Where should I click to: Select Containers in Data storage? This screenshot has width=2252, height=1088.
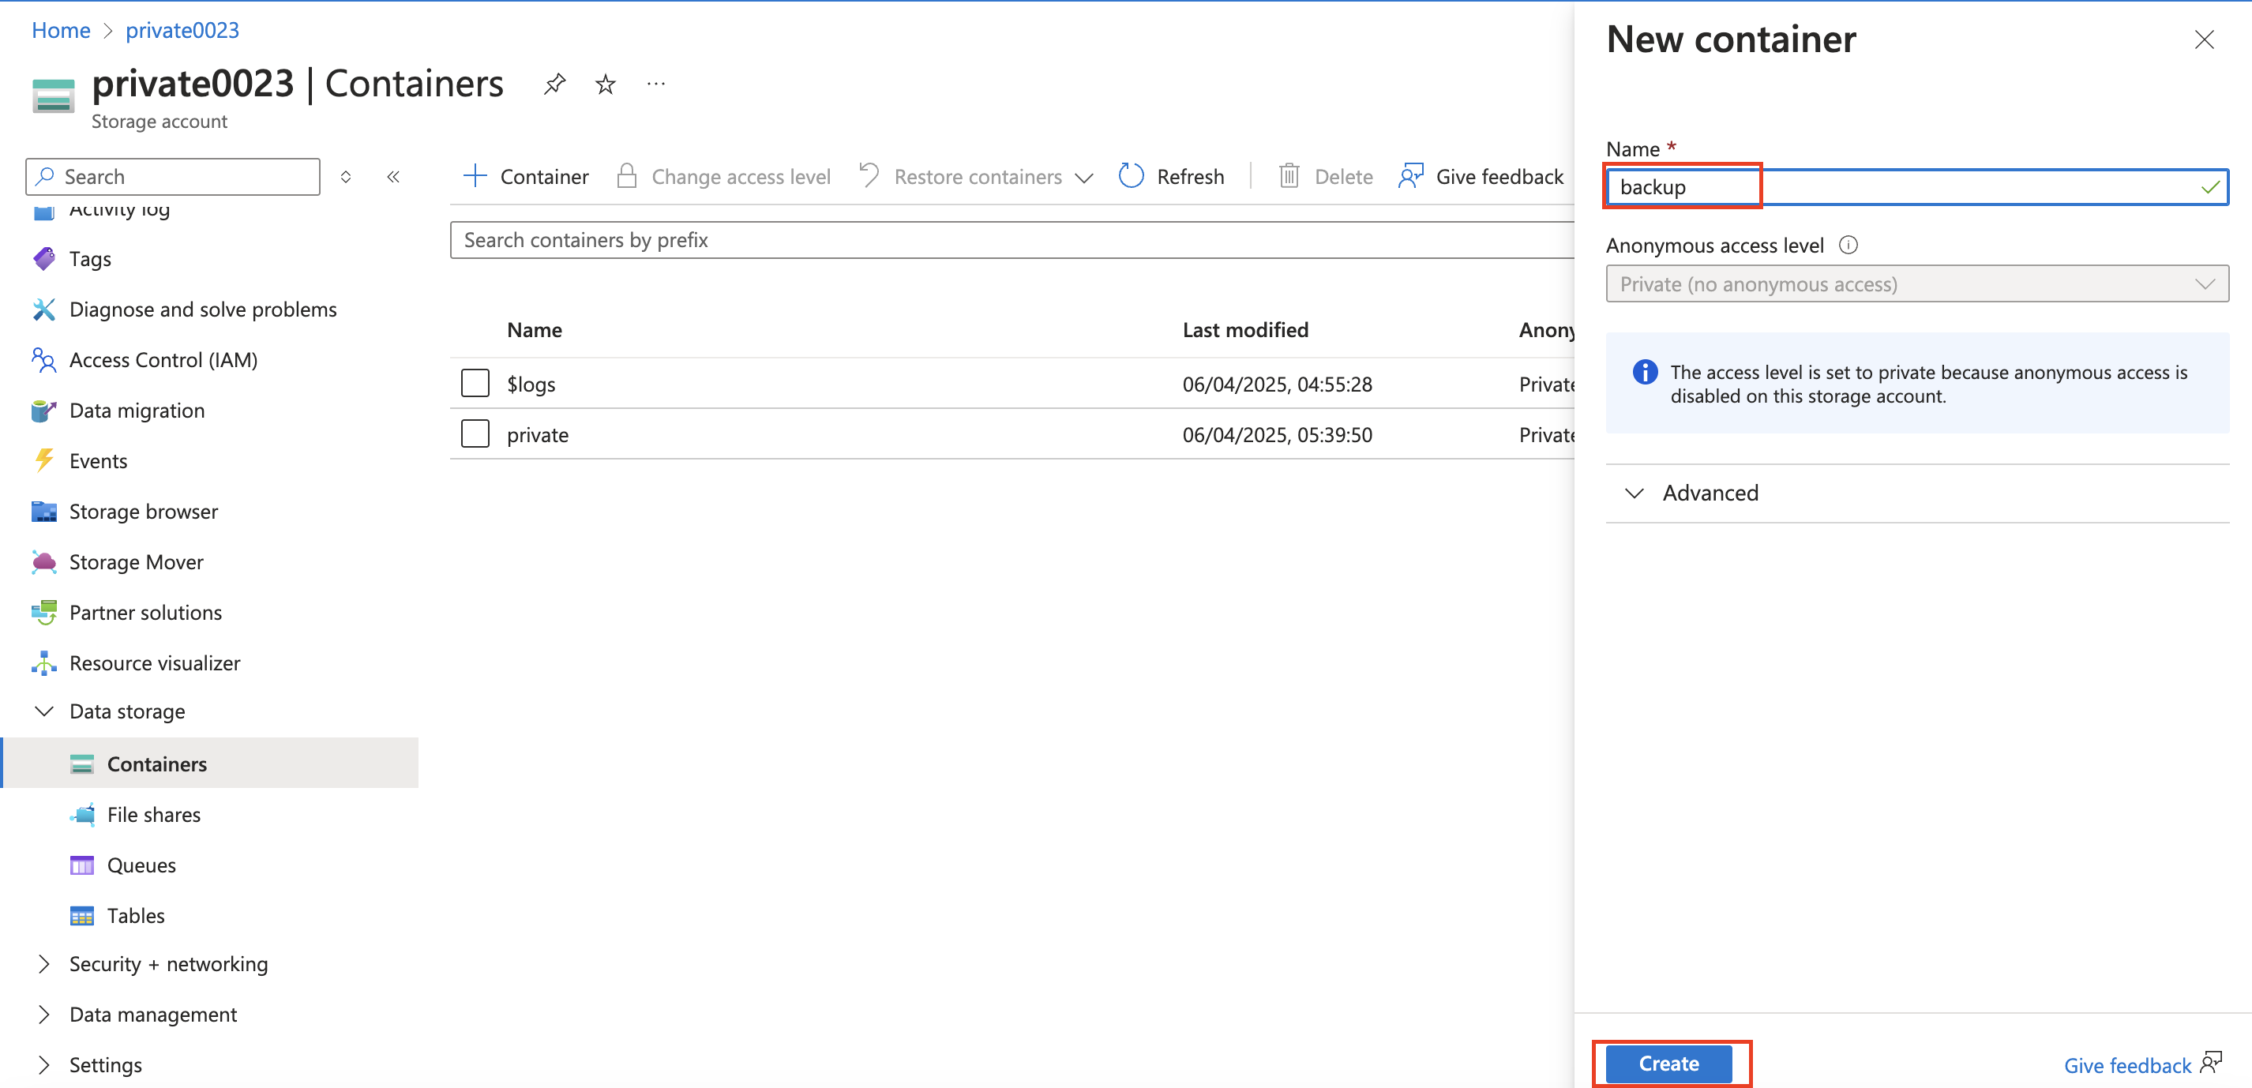point(210,763)
